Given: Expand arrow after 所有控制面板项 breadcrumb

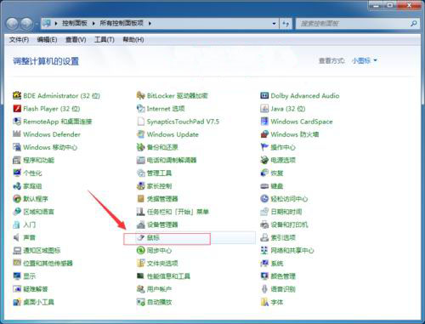Looking at the screenshot, I should click(x=150, y=23).
